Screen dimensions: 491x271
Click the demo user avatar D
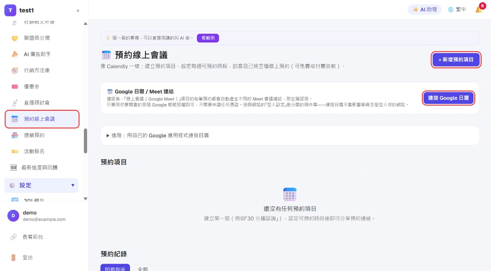click(x=13, y=216)
